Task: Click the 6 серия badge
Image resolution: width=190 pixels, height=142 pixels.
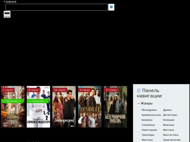Action: click(x=85, y=90)
